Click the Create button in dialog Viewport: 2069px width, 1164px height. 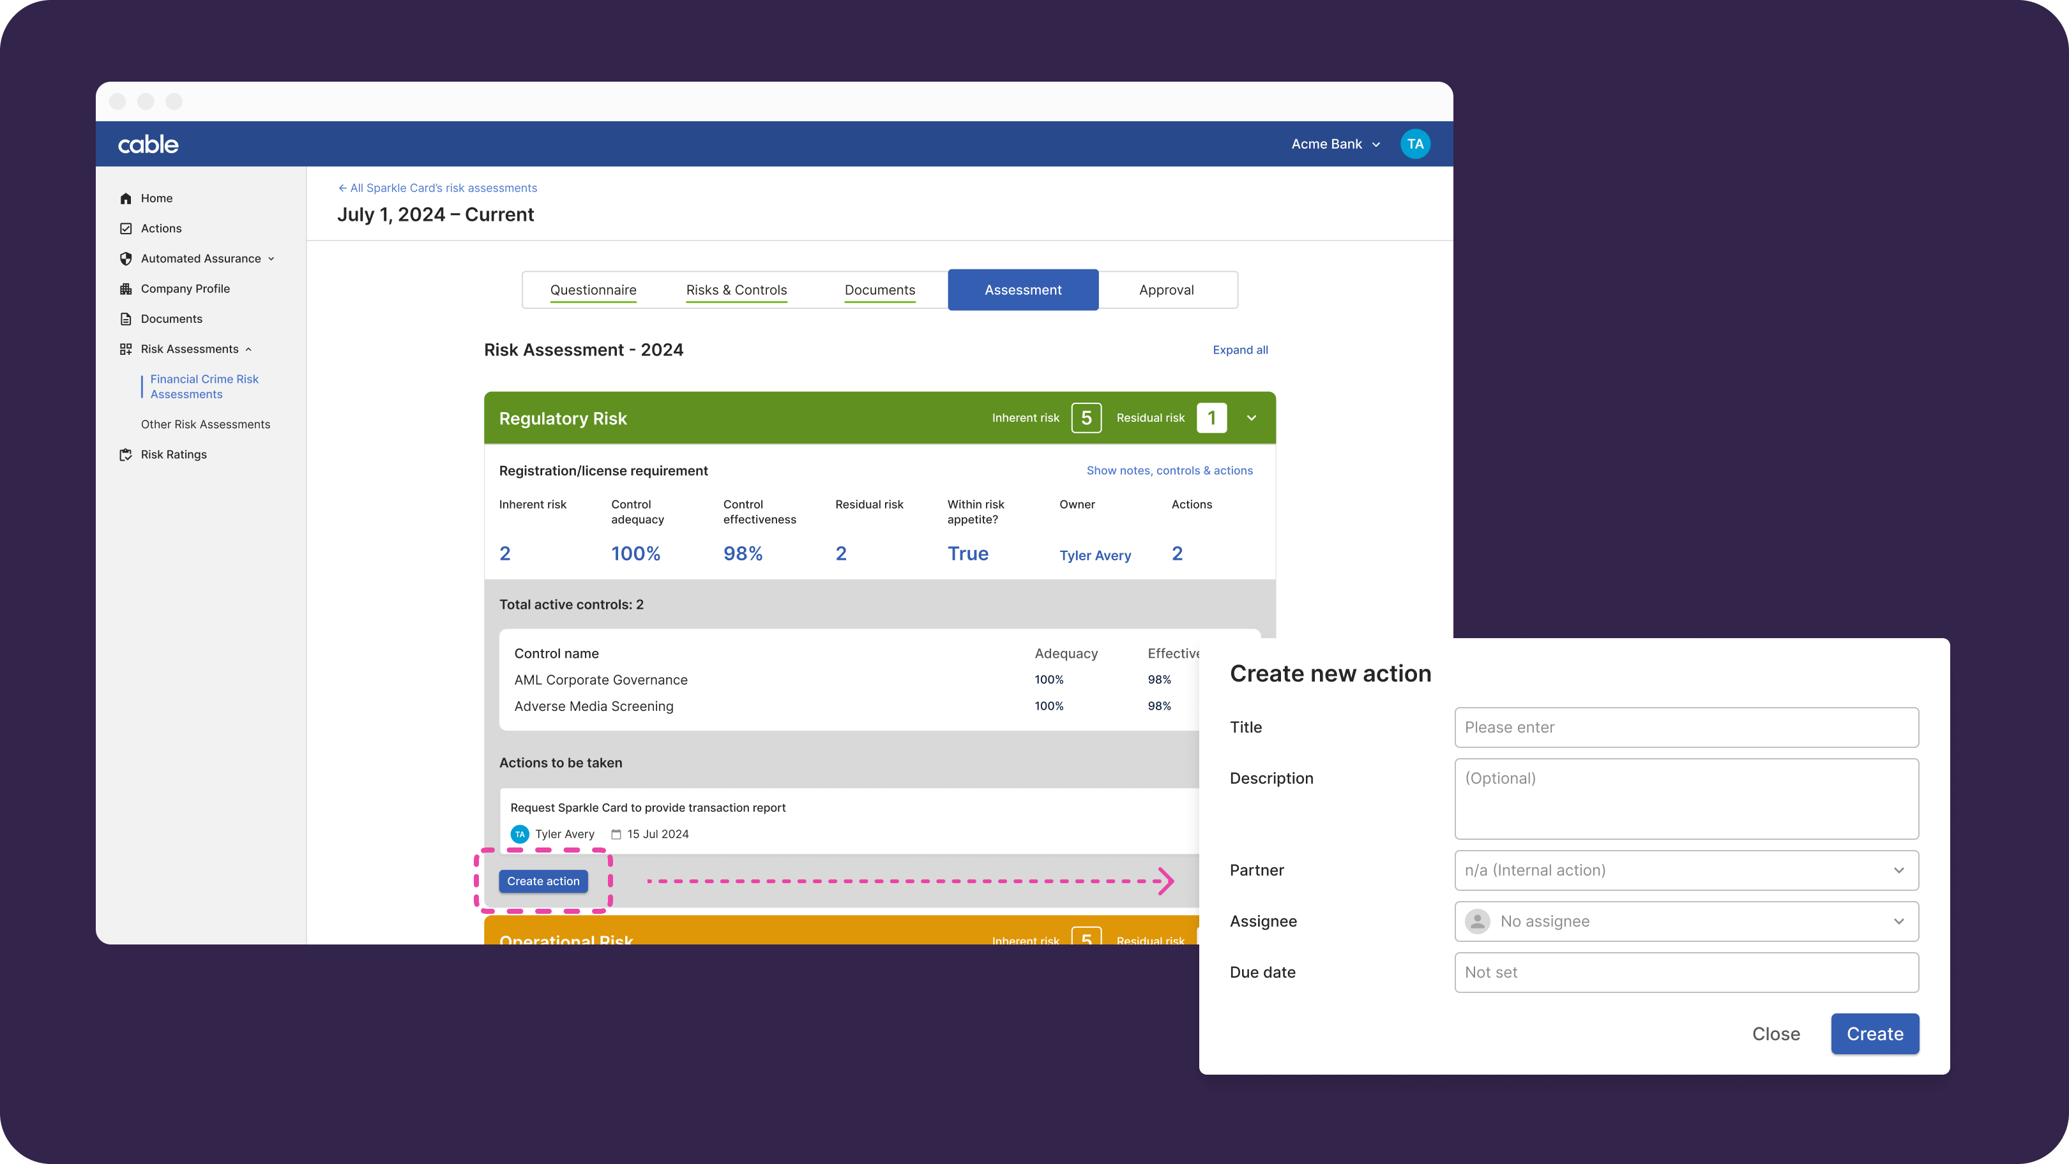[x=1874, y=1034]
